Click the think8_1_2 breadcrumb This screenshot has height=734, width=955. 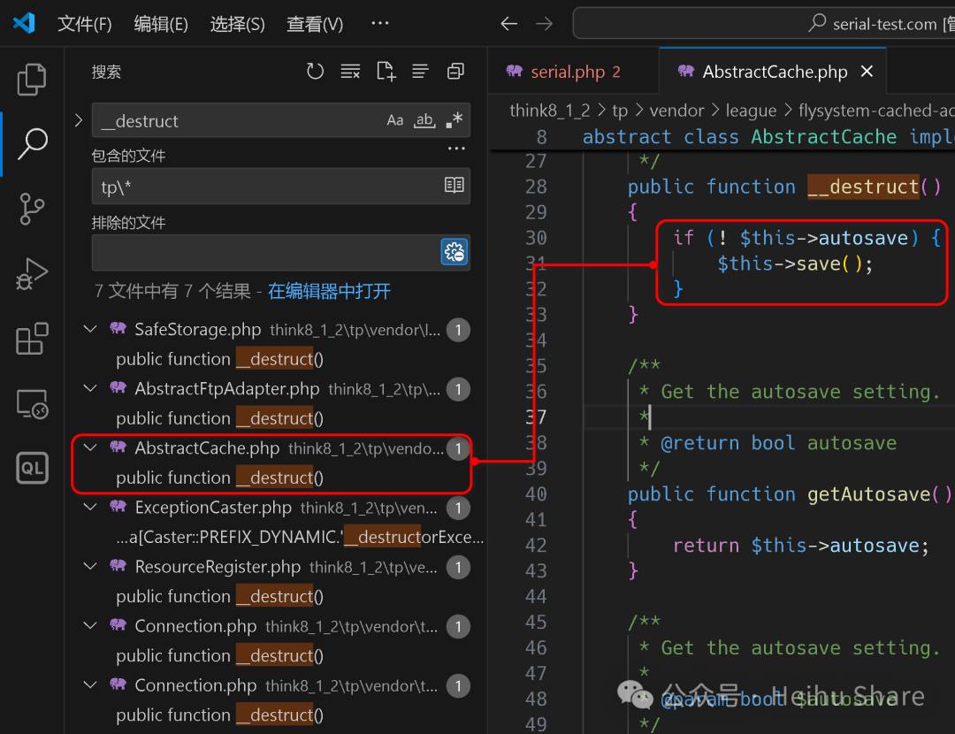tap(549, 111)
